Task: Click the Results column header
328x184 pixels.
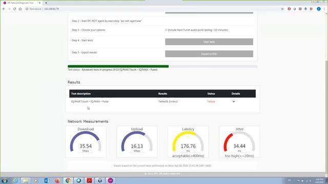Action: pos(163,94)
